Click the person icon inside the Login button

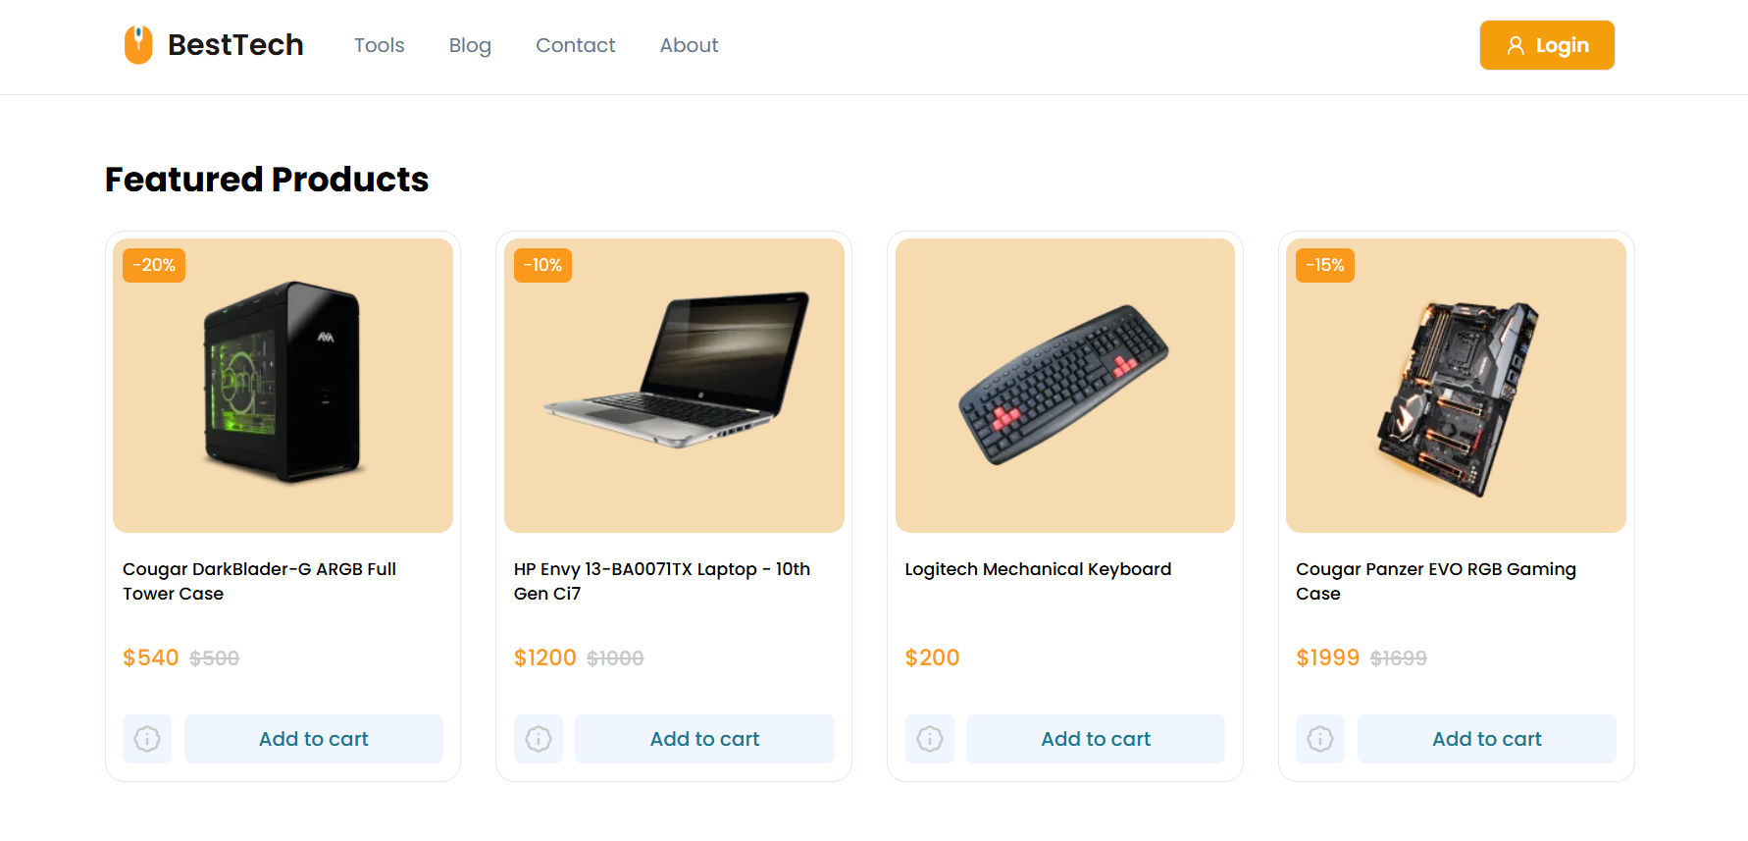(x=1515, y=45)
